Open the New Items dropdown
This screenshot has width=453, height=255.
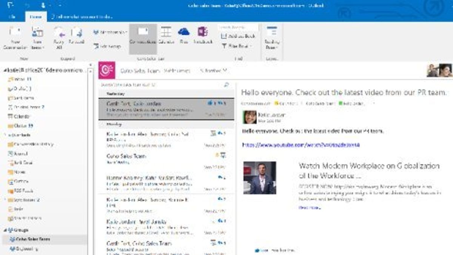tap(37, 38)
